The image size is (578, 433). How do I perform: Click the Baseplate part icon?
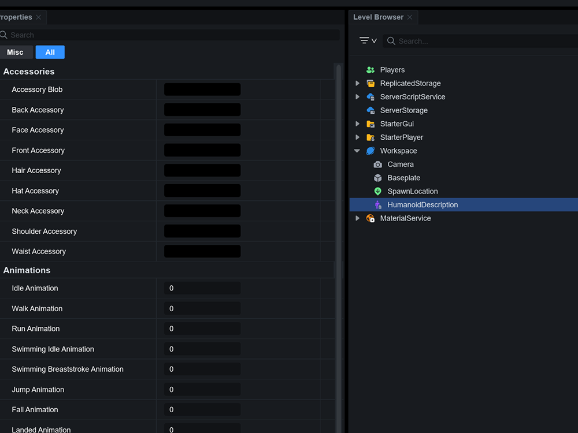pyautogui.click(x=378, y=178)
